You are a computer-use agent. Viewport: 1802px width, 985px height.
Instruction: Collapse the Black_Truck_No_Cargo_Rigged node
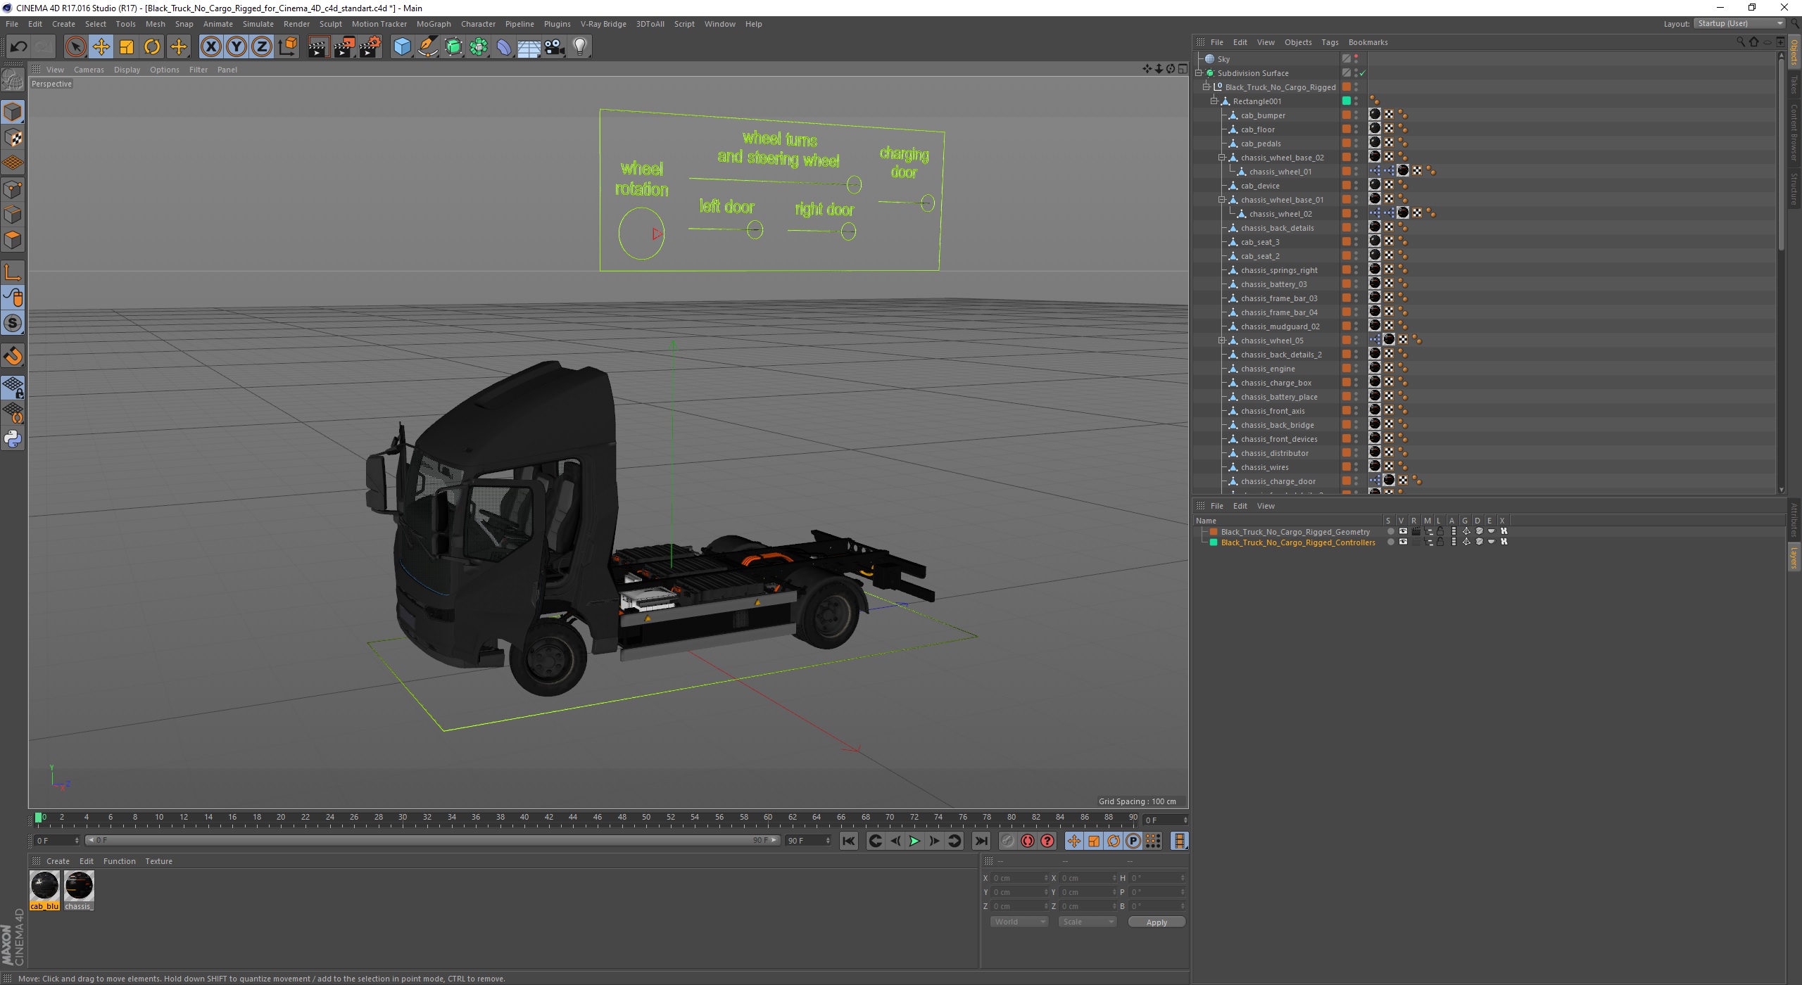click(x=1206, y=87)
